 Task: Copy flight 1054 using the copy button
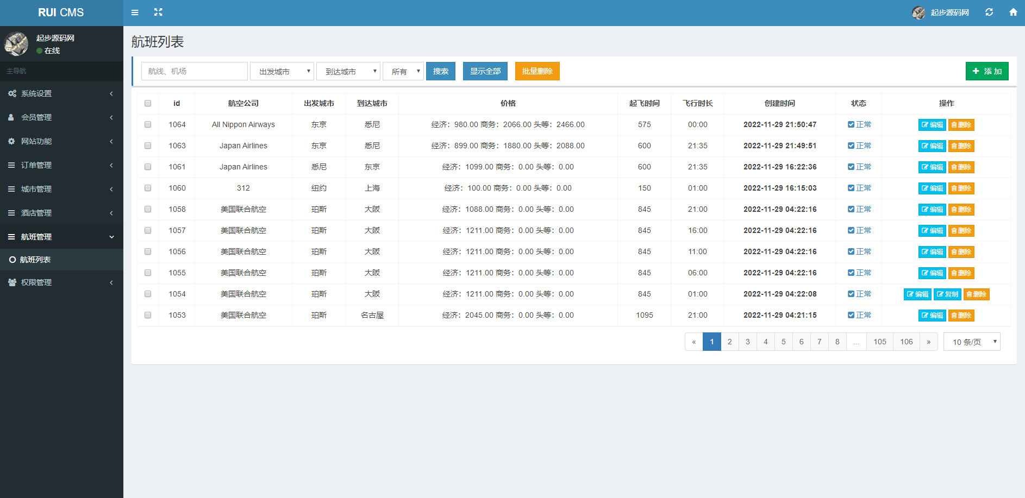point(947,294)
